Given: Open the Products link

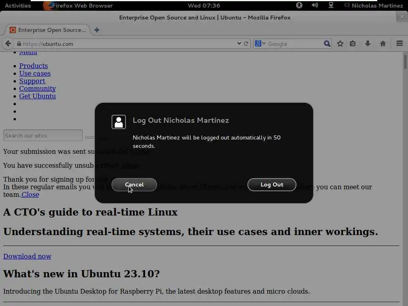Looking at the screenshot, I should (33, 66).
